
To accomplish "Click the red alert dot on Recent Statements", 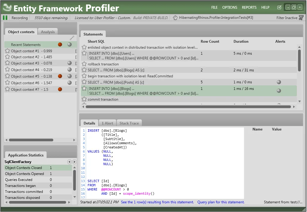I will pyautogui.click(x=60, y=44).
